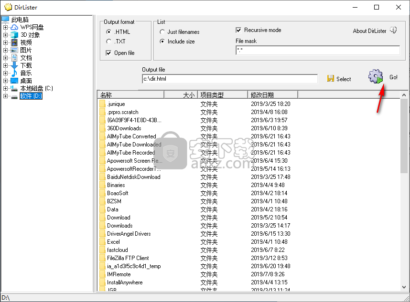Disable the Recursive mode checkbox

239,30
